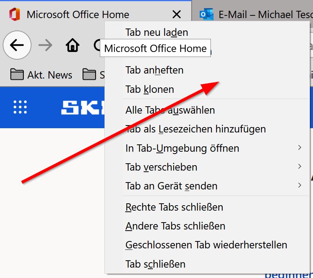Open the app launcher grid icon
The width and height of the screenshot is (313, 278).
pyautogui.click(x=20, y=107)
